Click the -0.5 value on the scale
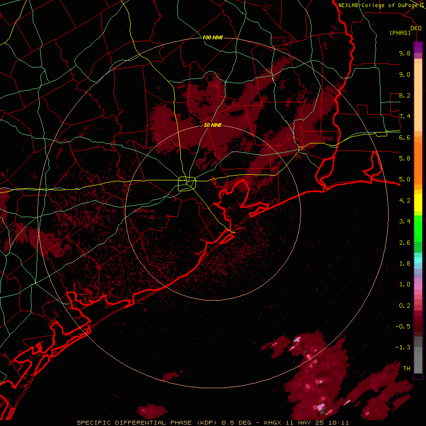The height and width of the screenshot is (426, 426). coord(403,326)
